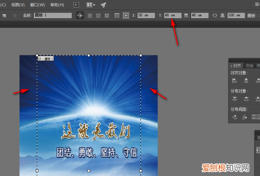Viewport: 260px width, 176px height.
Task: Open the 窗口(W) menu
Action: pos(37,5)
